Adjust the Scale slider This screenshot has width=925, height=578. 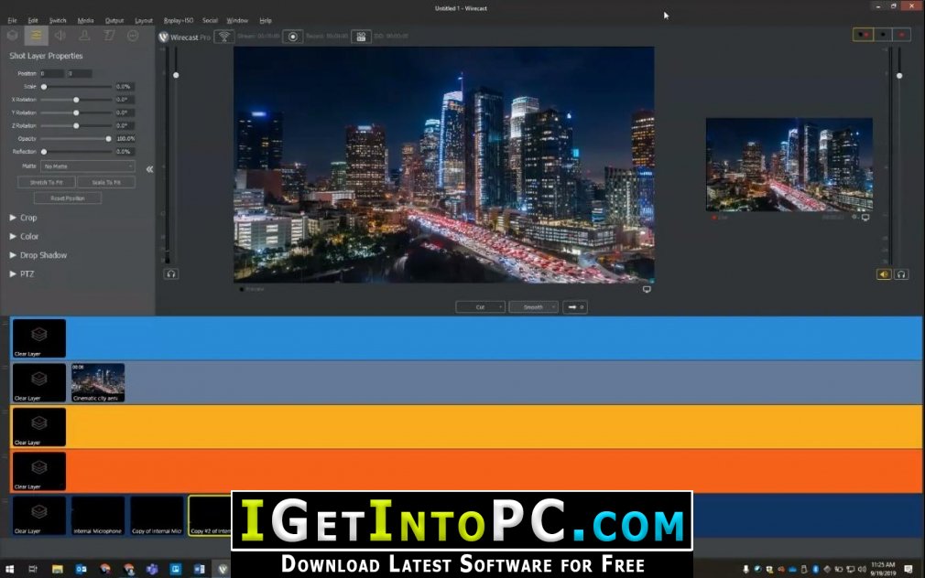[76, 87]
